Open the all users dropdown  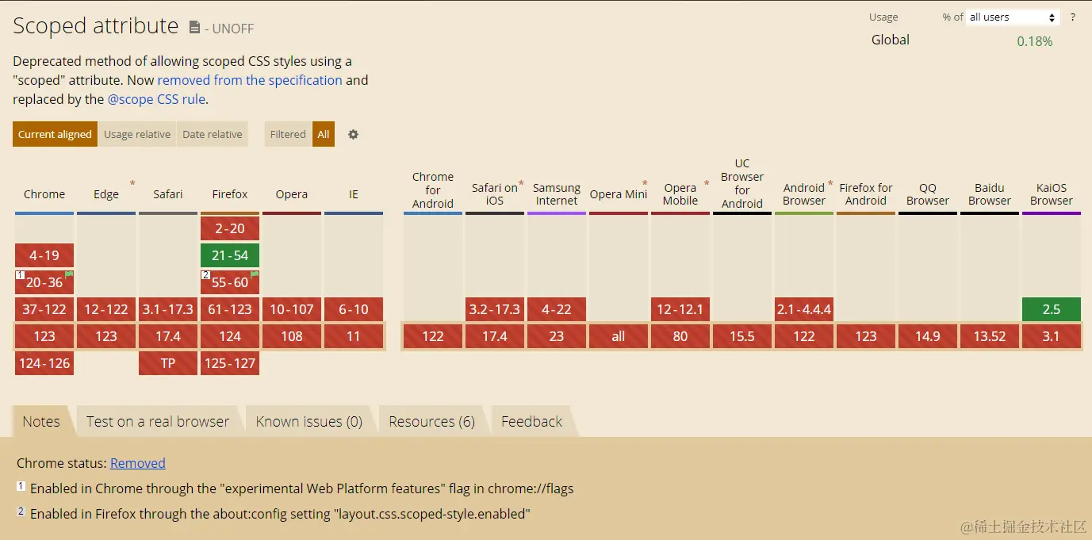(x=1013, y=17)
